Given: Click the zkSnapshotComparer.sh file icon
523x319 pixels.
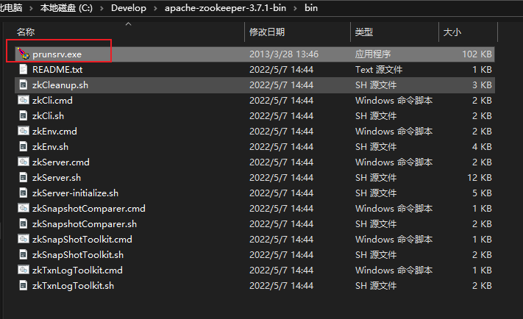Looking at the screenshot, I should [24, 223].
